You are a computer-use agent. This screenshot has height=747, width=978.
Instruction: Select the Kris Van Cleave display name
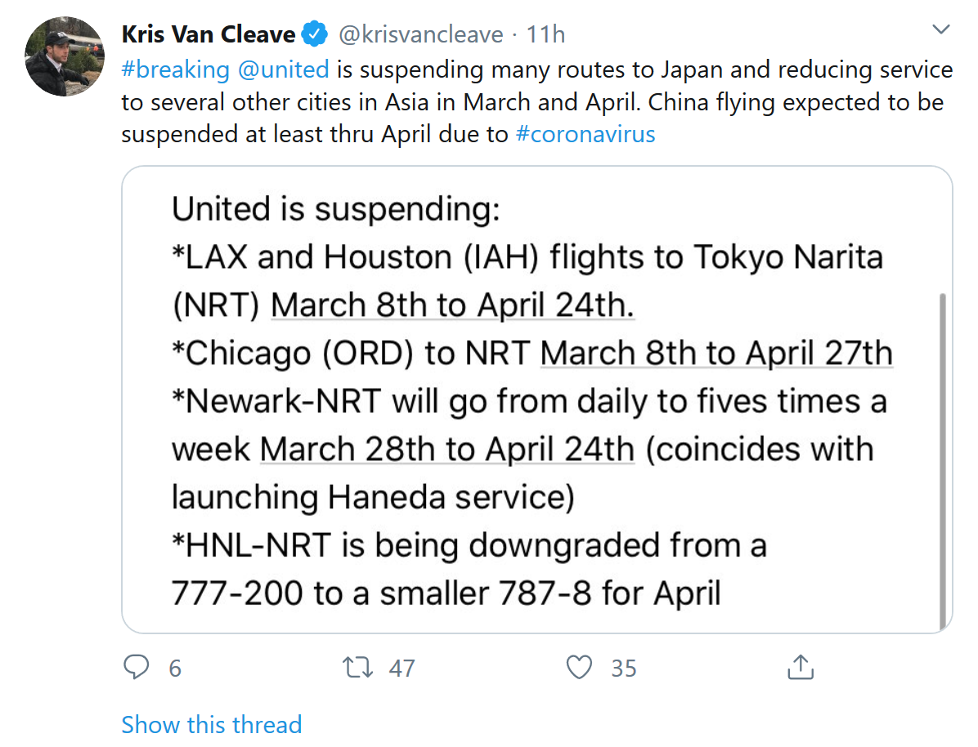click(x=209, y=34)
